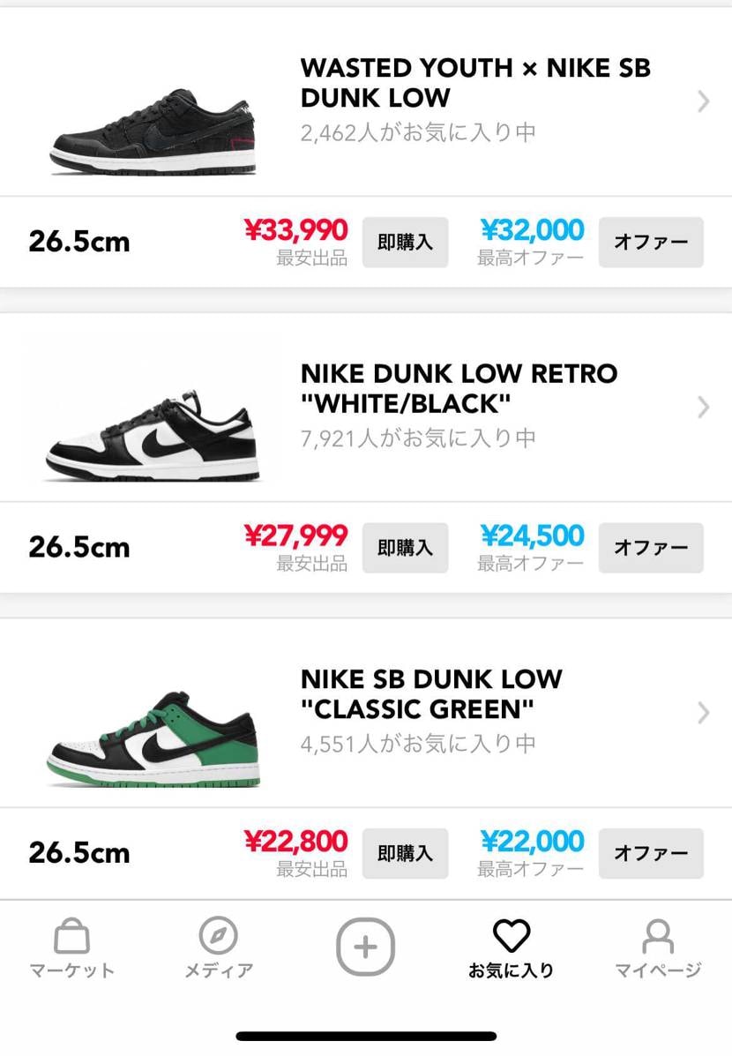Open the My Page profile icon
This screenshot has width=732, height=1056.
click(x=658, y=937)
